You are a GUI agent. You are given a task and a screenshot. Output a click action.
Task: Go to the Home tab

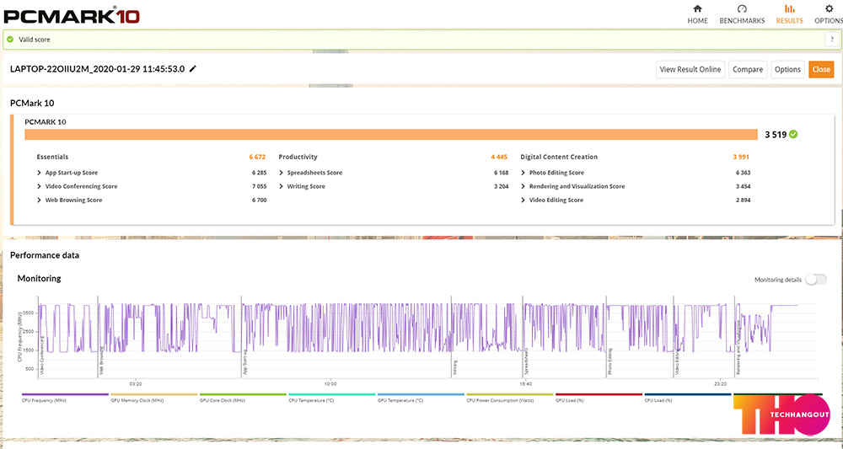coord(697,14)
